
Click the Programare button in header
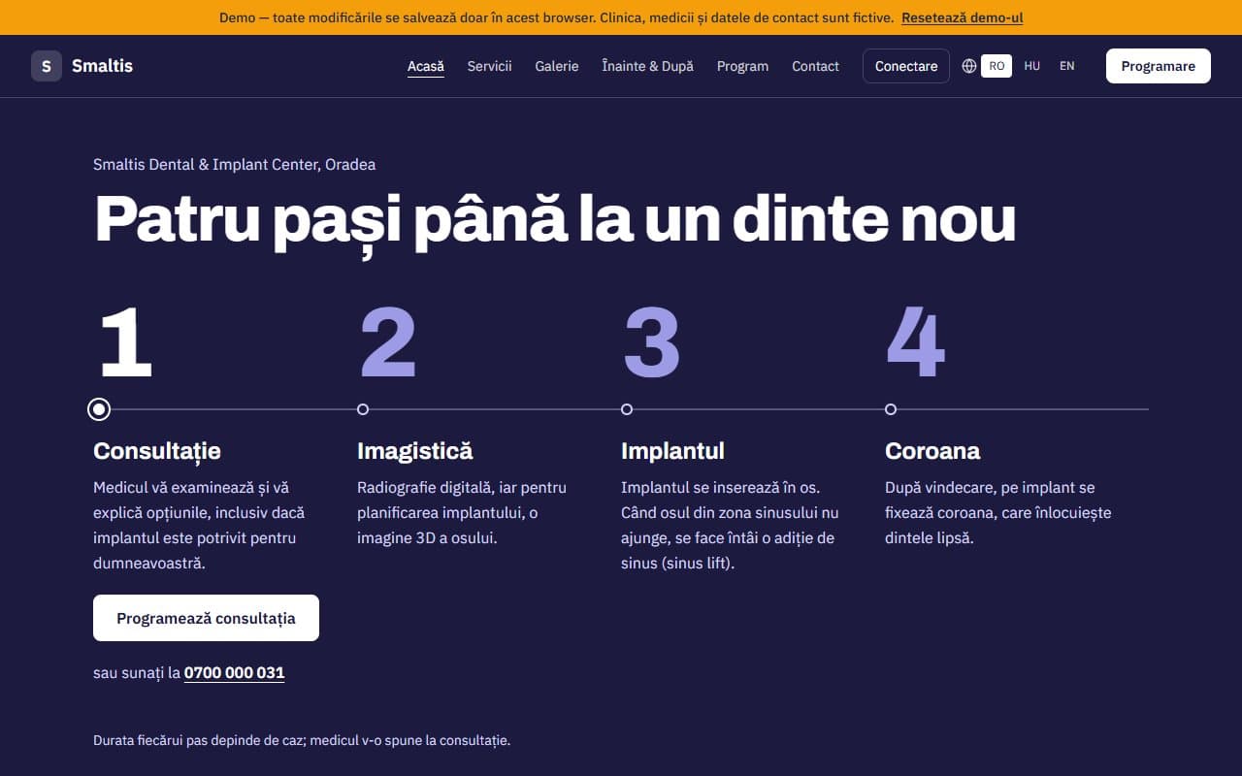(1159, 66)
